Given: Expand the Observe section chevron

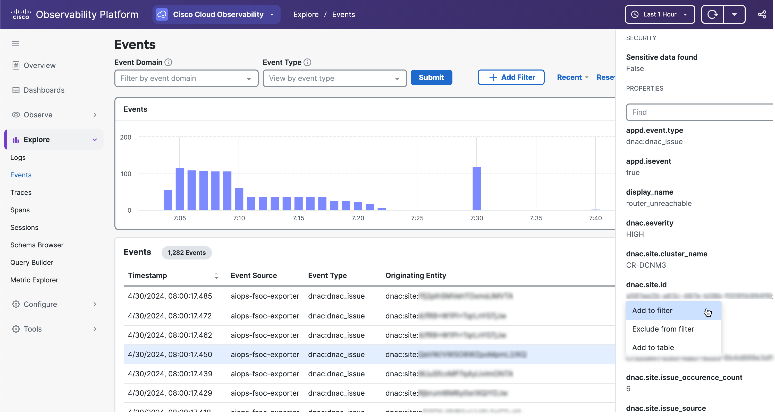Looking at the screenshot, I should pos(95,115).
